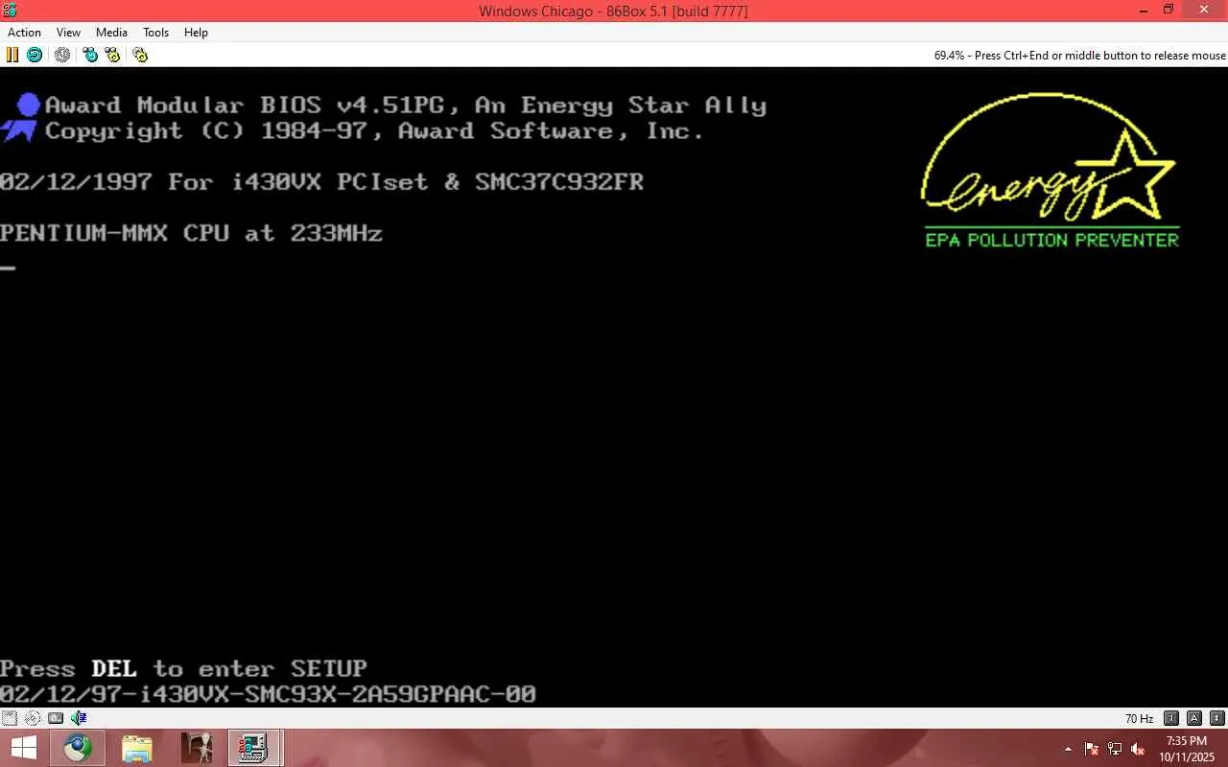The height and width of the screenshot is (767, 1228).
Task: Show hidden tray icons arrow
Action: pos(1069,749)
